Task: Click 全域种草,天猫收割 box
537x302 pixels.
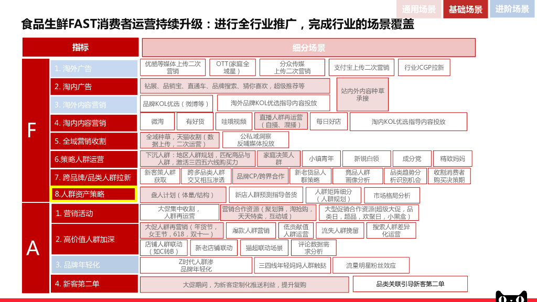Action: click(180, 140)
